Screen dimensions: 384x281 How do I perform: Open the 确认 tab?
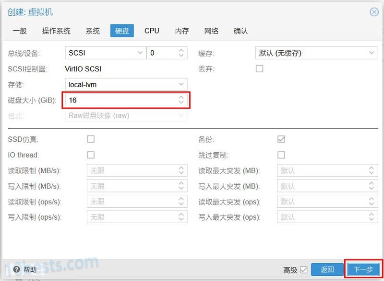(x=240, y=31)
